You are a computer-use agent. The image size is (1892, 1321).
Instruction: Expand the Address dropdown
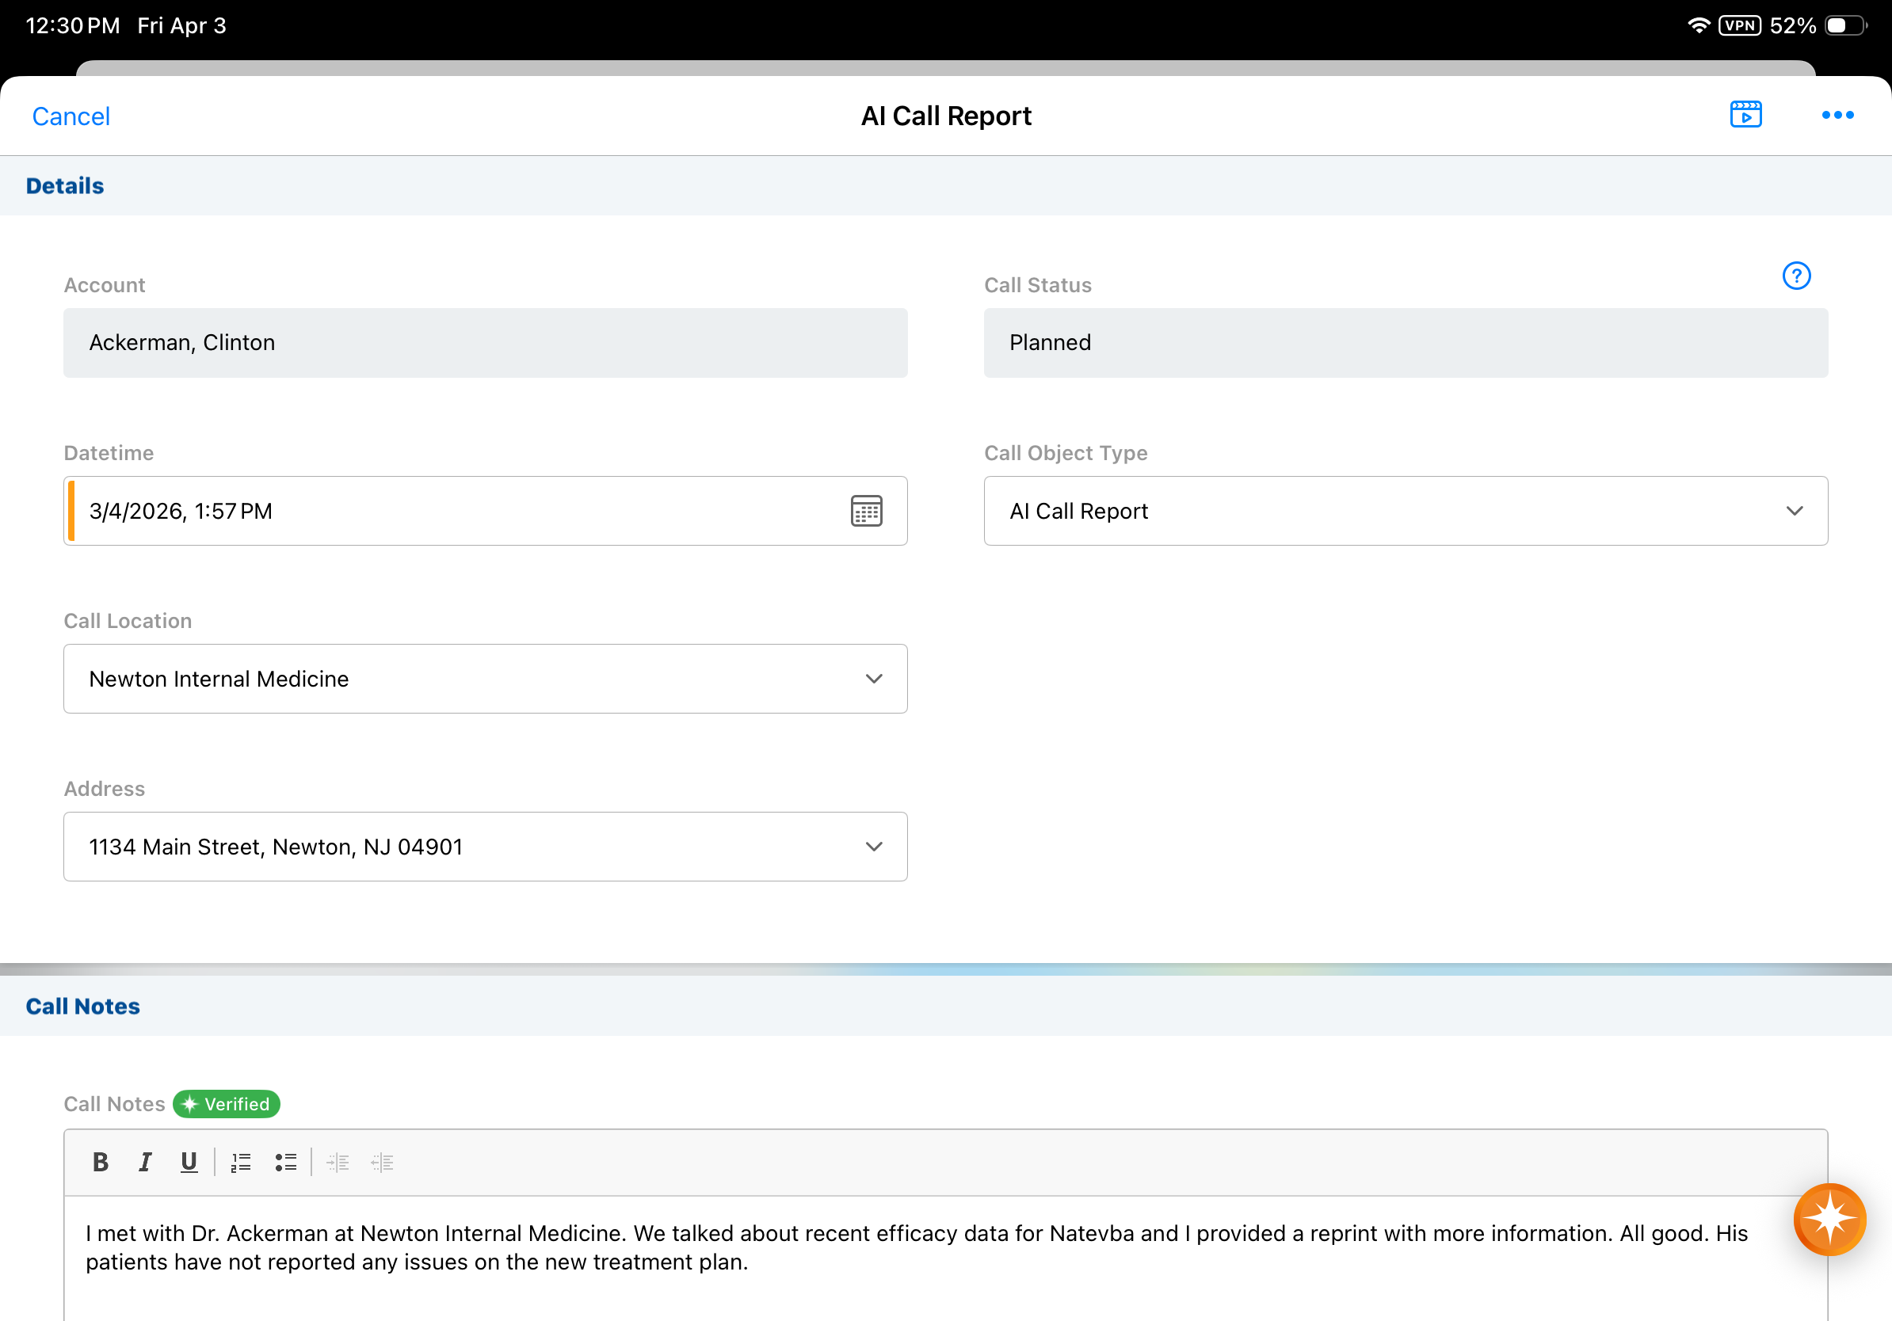tap(486, 847)
